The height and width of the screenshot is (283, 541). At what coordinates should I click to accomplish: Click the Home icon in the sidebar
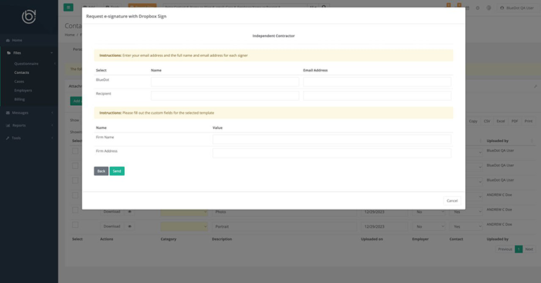point(8,40)
